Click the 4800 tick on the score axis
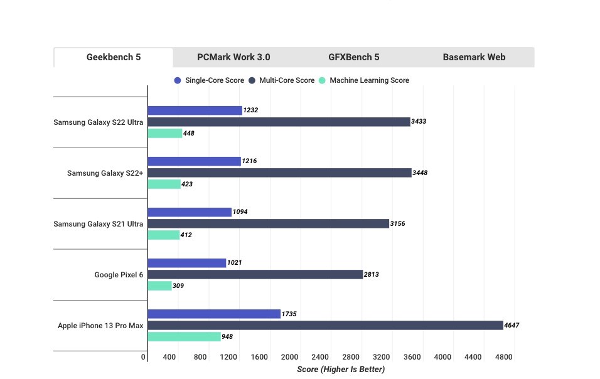The image size is (600, 379). click(x=503, y=357)
